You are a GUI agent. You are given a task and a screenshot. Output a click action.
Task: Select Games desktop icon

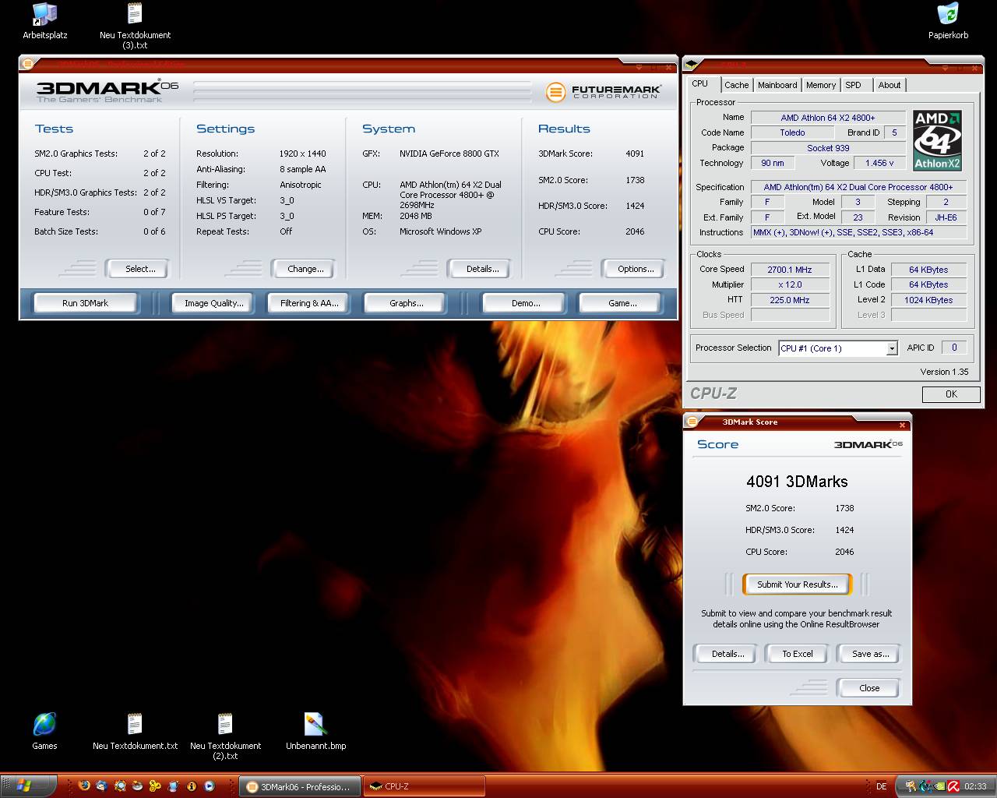click(x=44, y=731)
